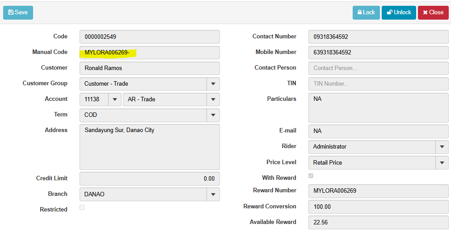Expand the Term COD dropdown

213,115
